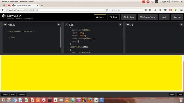Open the HTML editor settings gear

point(5,25)
